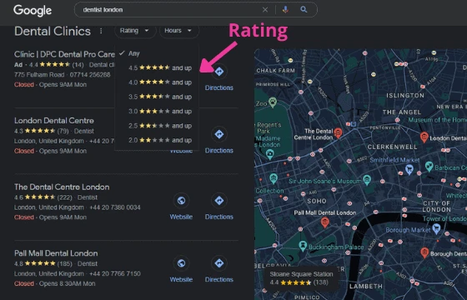Open the three-dot menu beside Dental Clinics
Screen dimensions: 467x300
click(101, 32)
